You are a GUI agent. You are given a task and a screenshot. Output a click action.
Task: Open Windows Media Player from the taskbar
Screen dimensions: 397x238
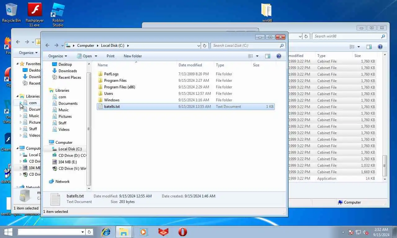click(x=143, y=232)
